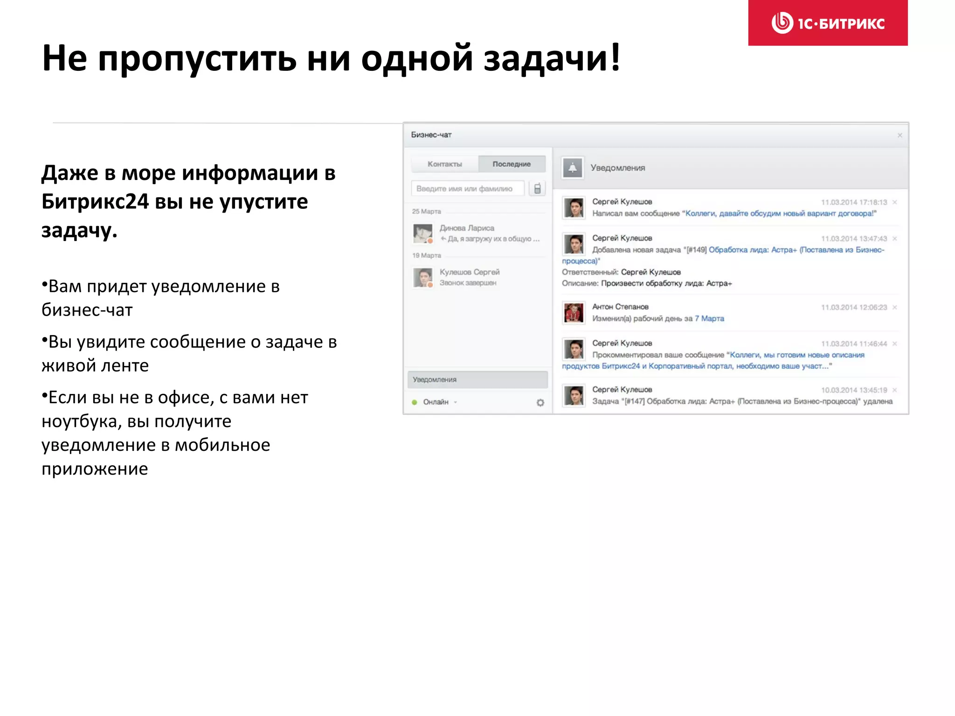Click the Звонок завершен message preview
955x716 pixels.
[468, 283]
